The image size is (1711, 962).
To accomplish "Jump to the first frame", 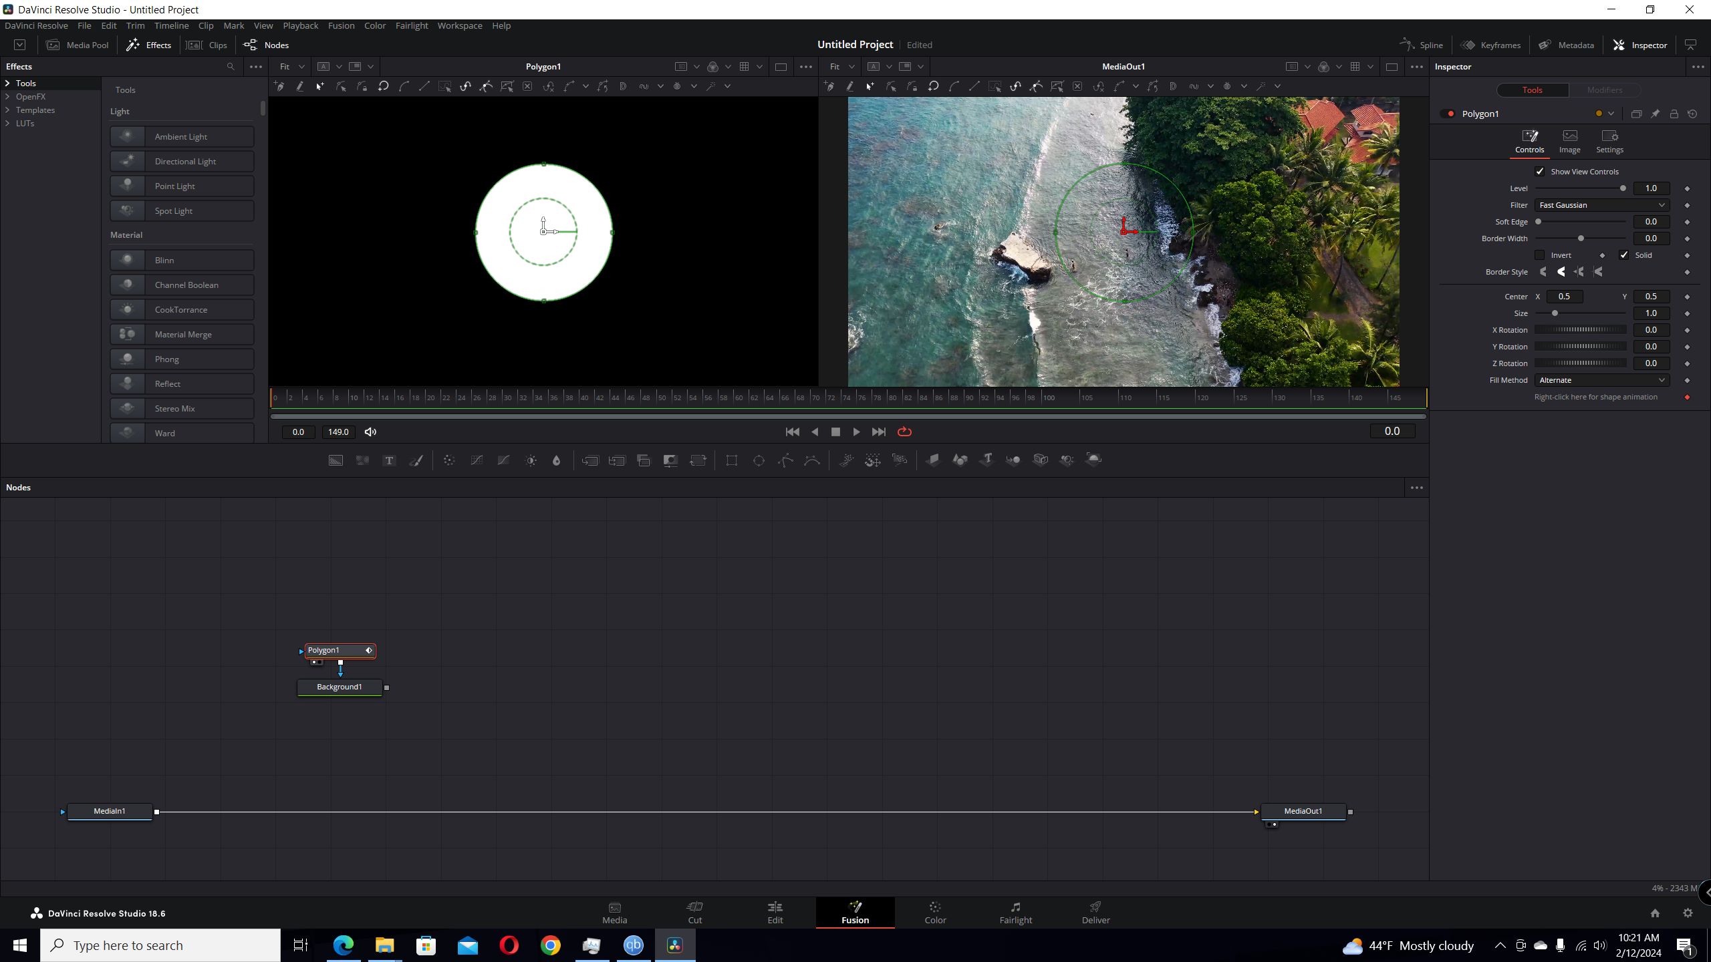I will (x=792, y=432).
